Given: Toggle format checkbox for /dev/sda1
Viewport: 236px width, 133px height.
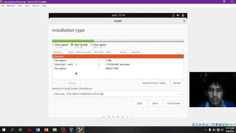Looking at the screenshot, I should tap(99, 64).
